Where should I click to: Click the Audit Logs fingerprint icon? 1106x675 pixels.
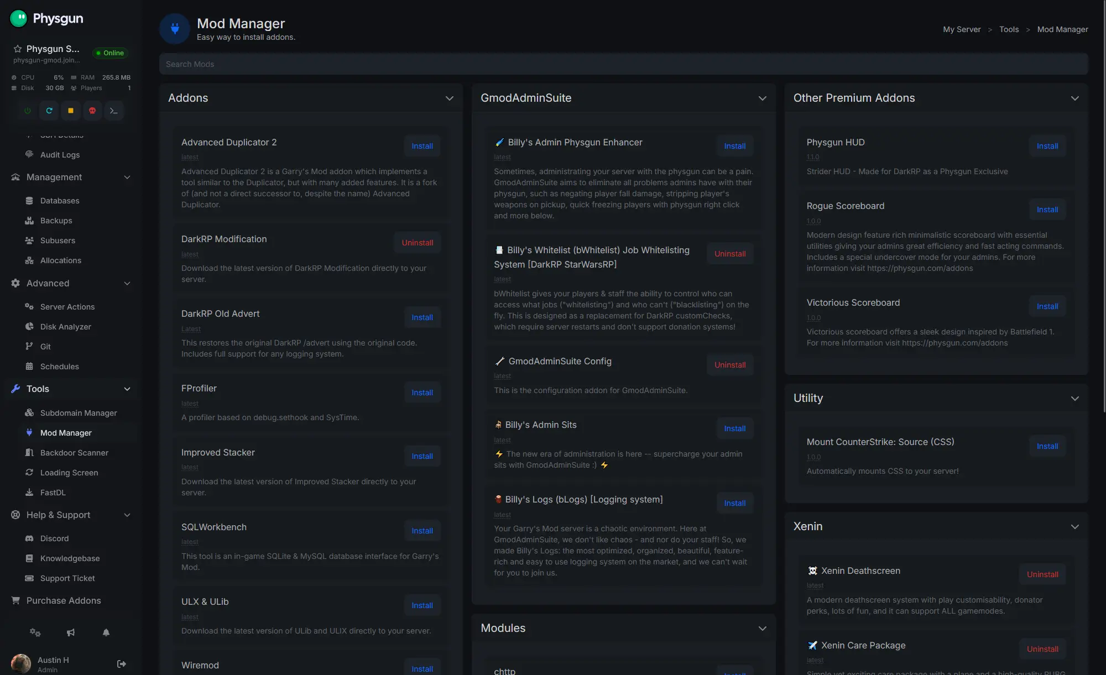tap(29, 154)
